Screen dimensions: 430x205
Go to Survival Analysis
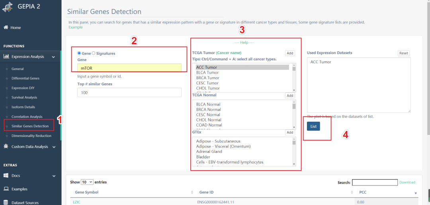pyautogui.click(x=24, y=97)
